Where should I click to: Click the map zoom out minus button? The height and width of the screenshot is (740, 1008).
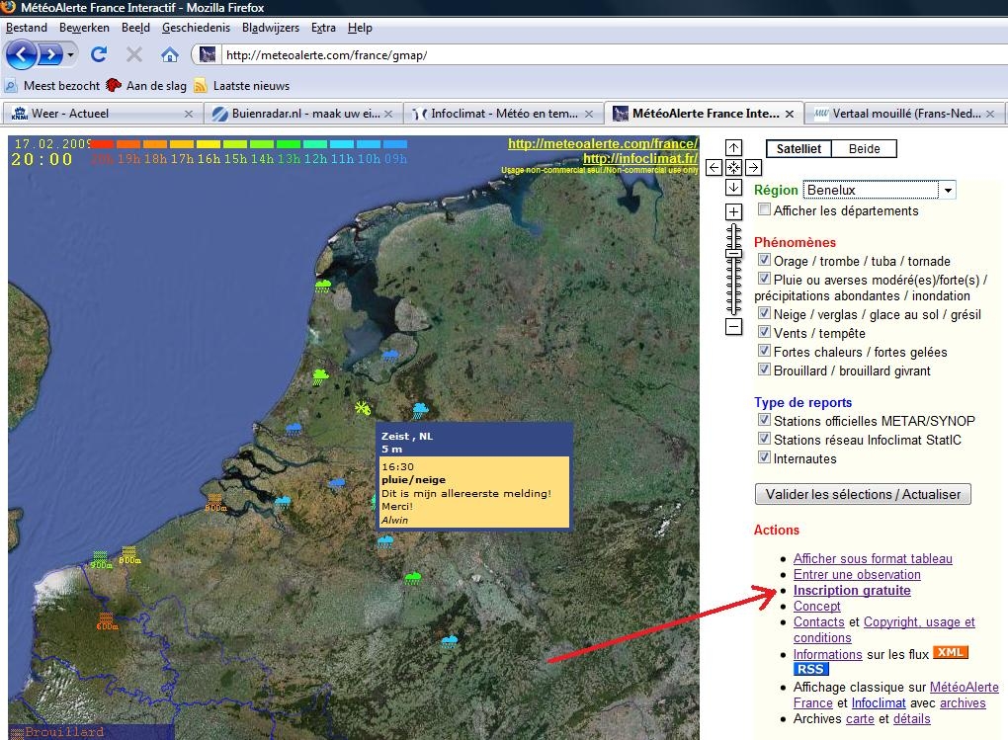coord(733,327)
